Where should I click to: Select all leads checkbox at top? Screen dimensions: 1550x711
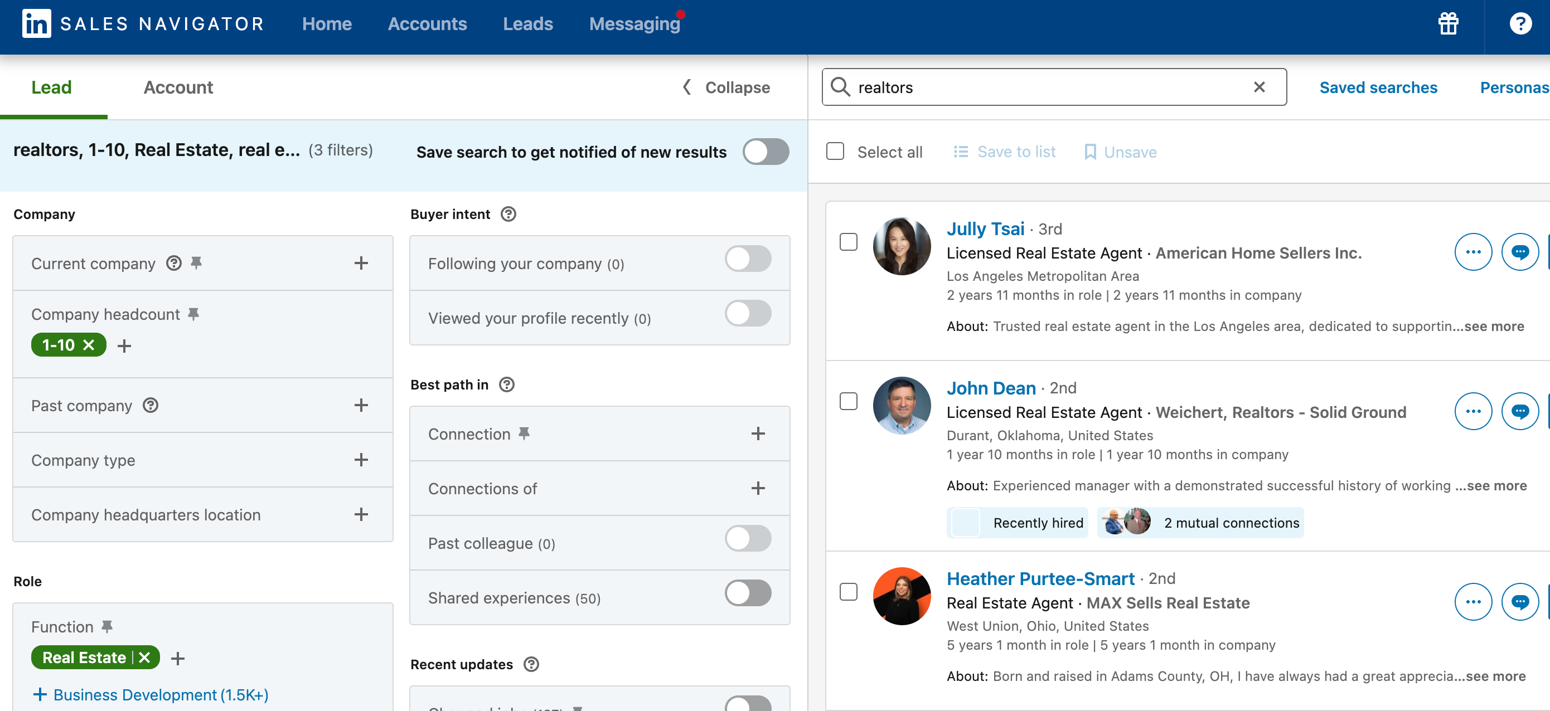(835, 151)
